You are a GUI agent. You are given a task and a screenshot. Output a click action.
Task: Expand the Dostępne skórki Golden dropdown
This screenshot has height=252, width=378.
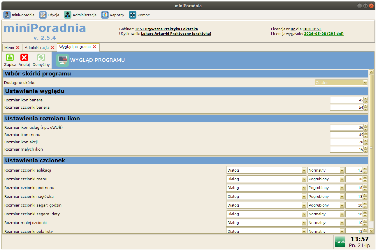point(365,83)
